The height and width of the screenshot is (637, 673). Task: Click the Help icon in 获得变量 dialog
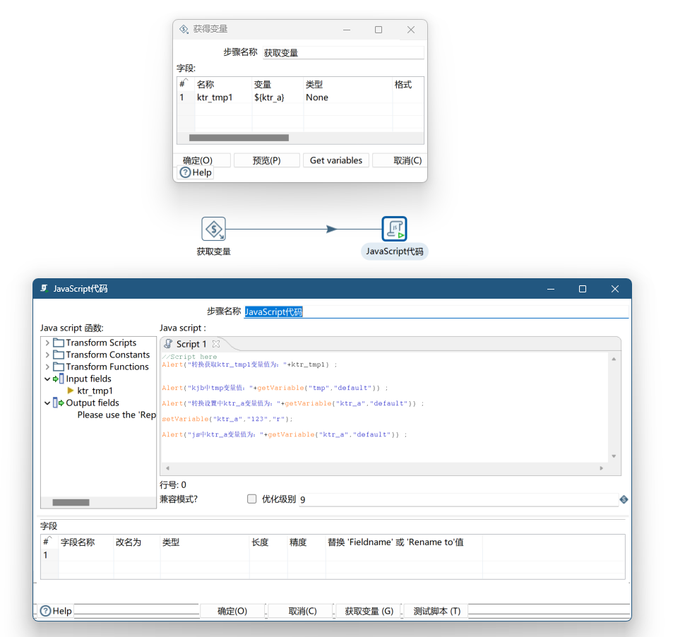(185, 172)
